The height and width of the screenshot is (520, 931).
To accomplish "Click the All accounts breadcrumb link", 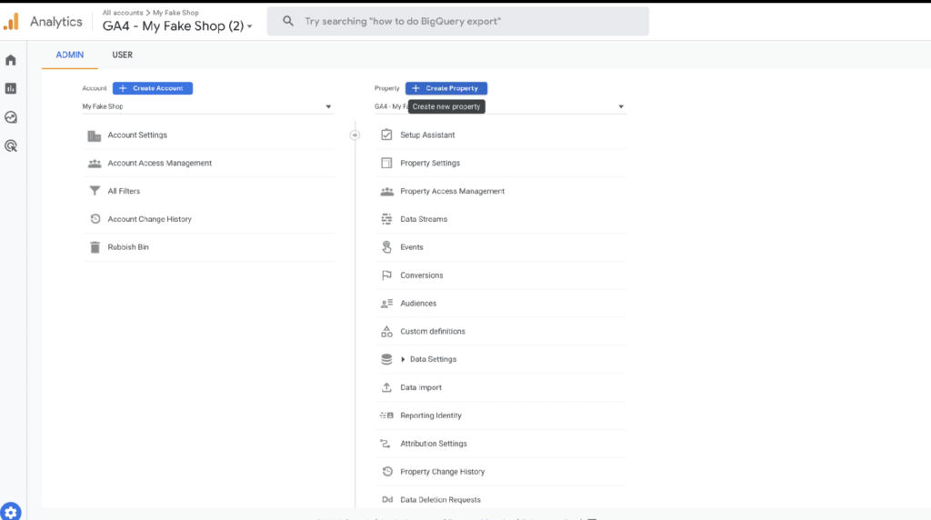I will pos(123,13).
